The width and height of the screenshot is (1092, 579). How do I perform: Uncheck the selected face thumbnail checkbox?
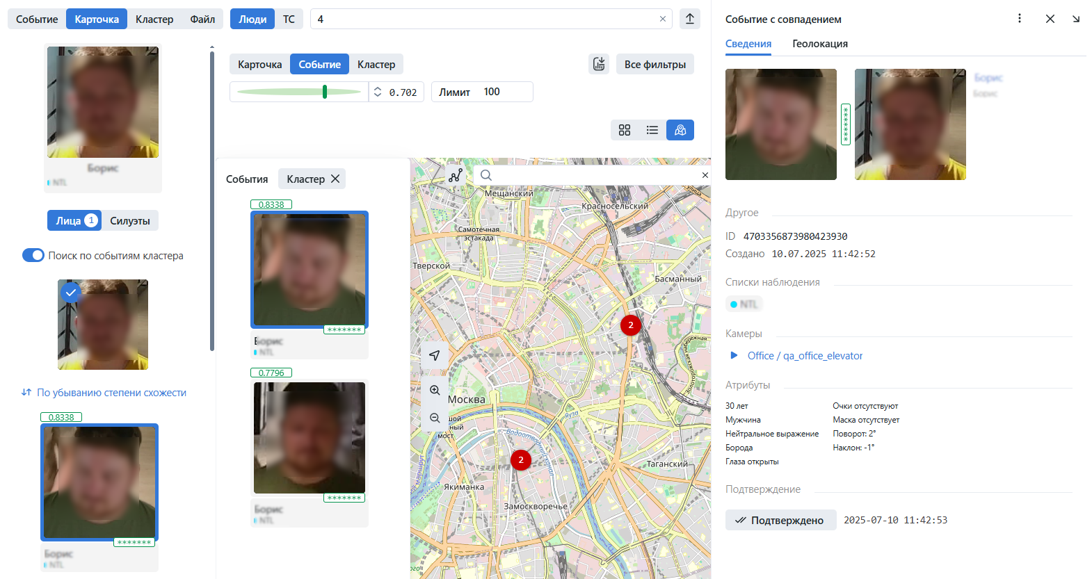(x=70, y=293)
